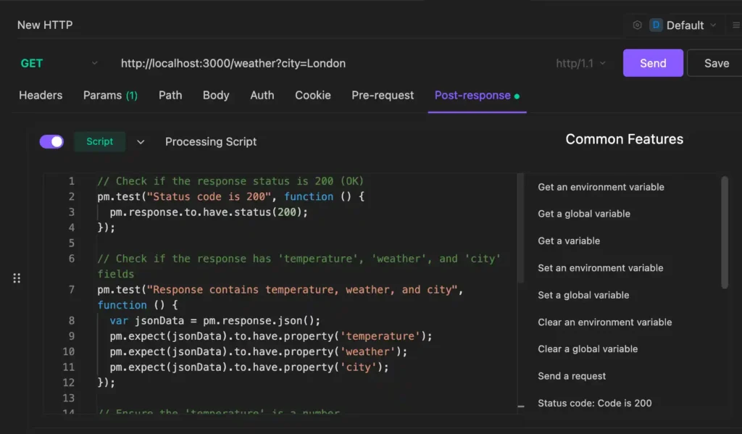Click code line 3 status(200) statement
The height and width of the screenshot is (434, 742).
pyautogui.click(x=209, y=212)
